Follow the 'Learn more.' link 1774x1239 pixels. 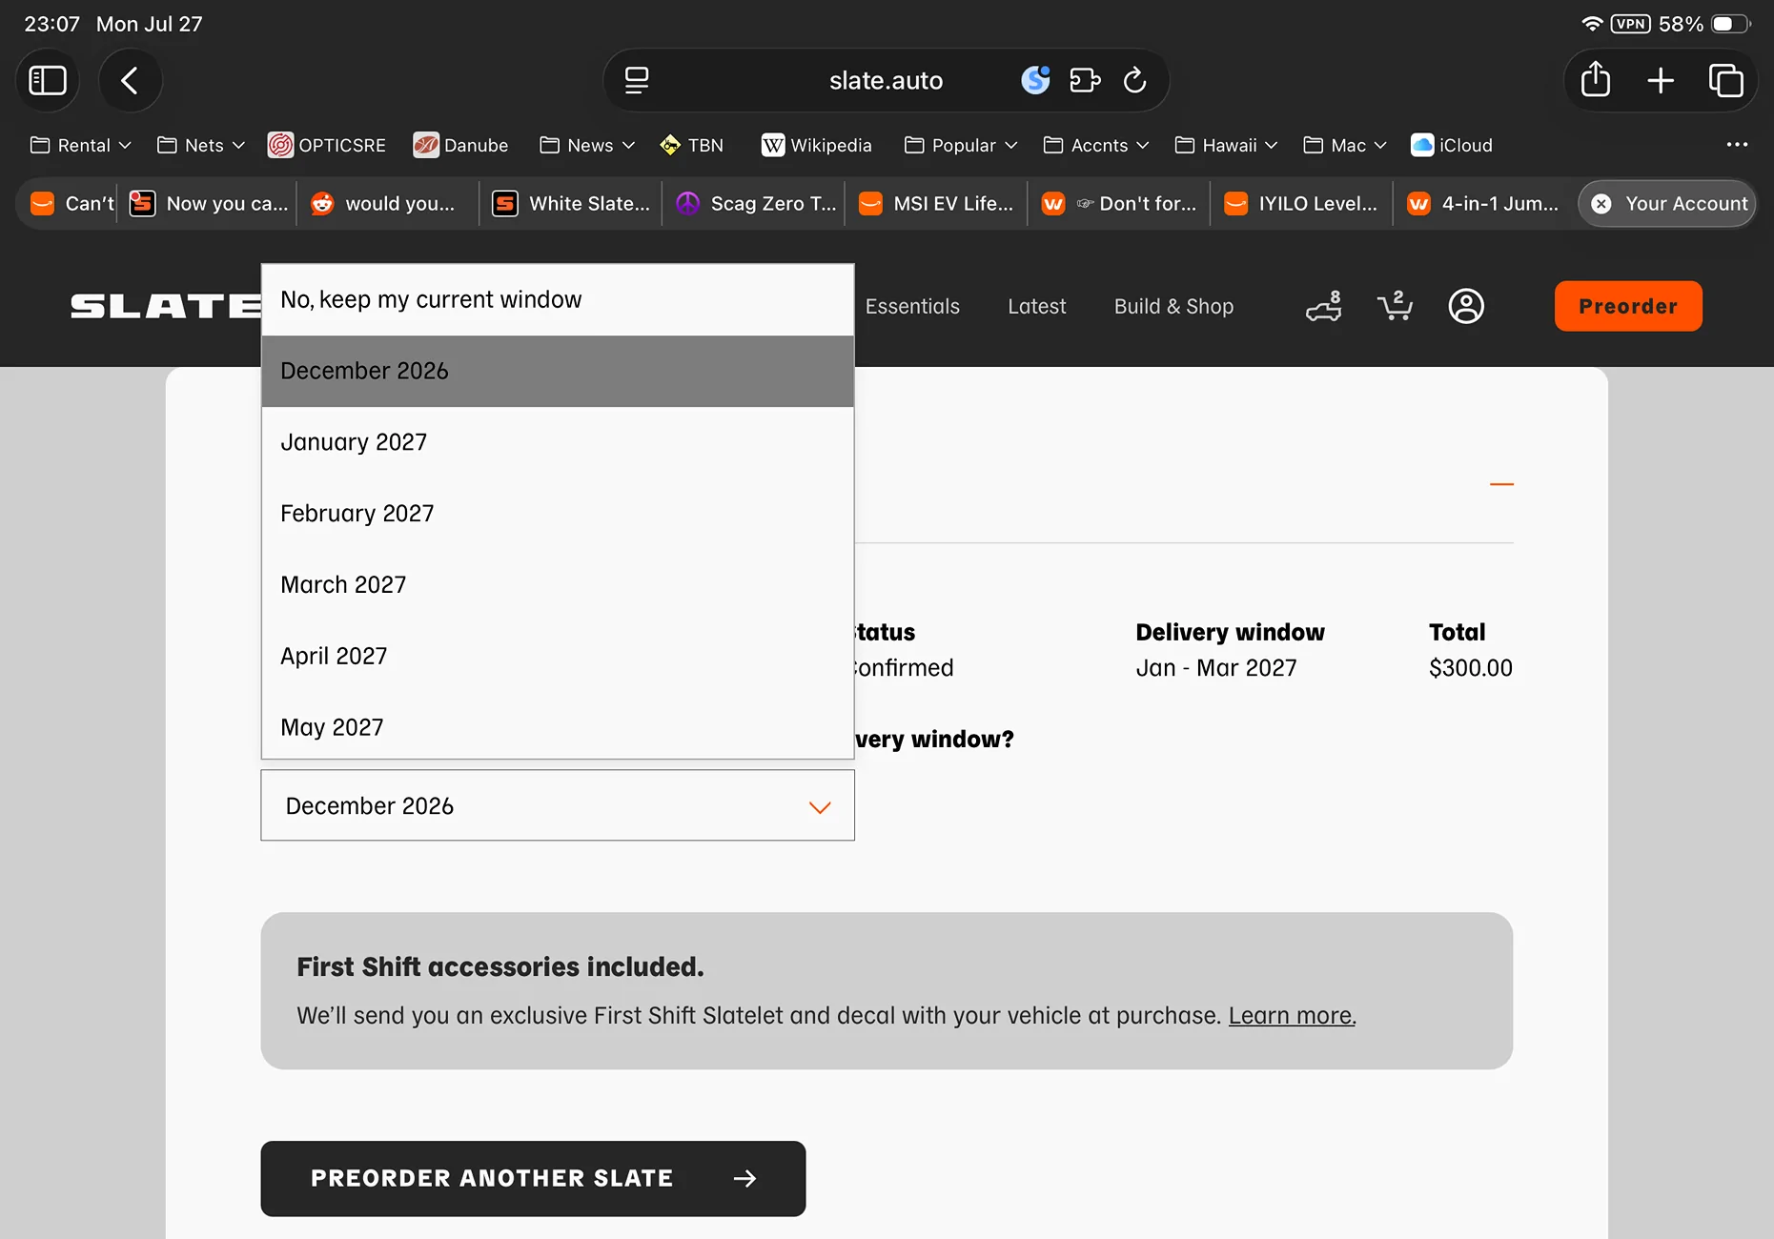click(1292, 1016)
